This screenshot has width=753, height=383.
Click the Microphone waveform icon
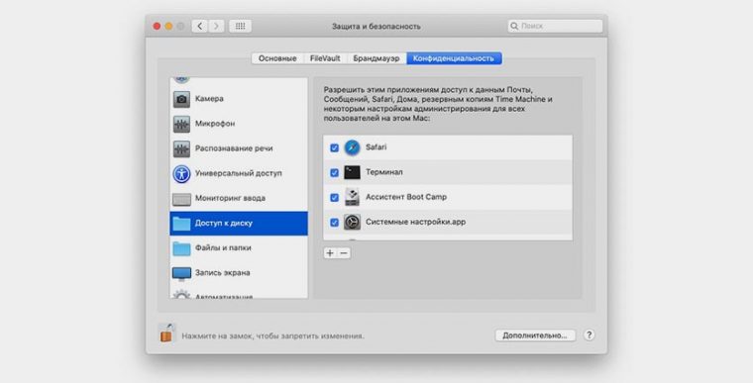tap(181, 124)
